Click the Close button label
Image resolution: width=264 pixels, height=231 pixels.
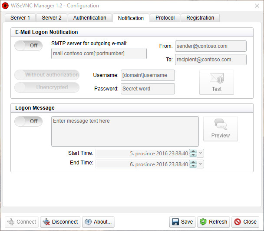click(250, 222)
